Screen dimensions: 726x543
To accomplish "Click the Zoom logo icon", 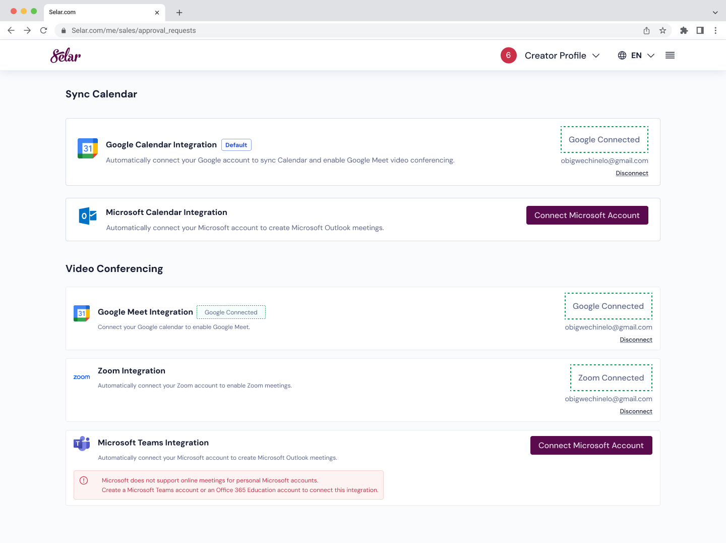I will tap(82, 377).
